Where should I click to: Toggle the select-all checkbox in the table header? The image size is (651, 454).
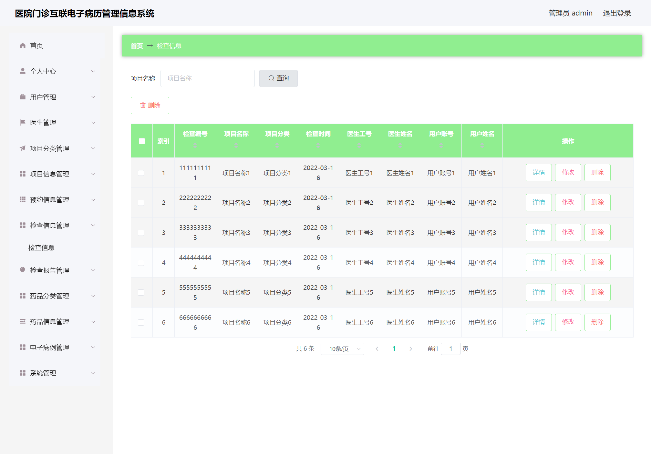pyautogui.click(x=142, y=141)
